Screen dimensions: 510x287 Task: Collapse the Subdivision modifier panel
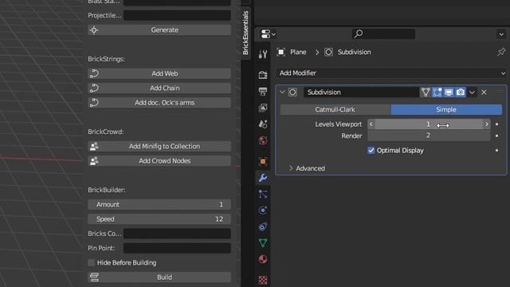(x=282, y=92)
